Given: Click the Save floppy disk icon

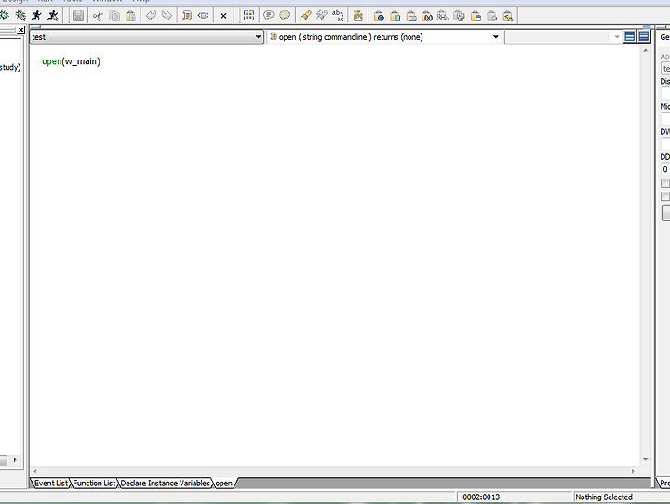Looking at the screenshot, I should (78, 16).
